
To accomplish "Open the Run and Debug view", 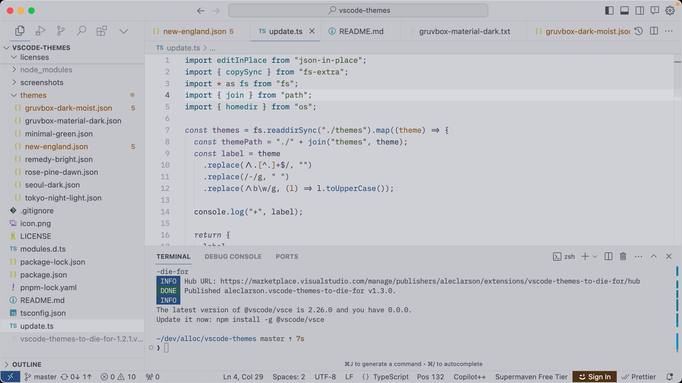I will coord(40,31).
